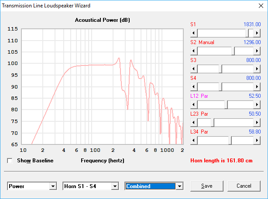Click the S3 slider left arrow
This screenshot has height=199, width=268.
pos(194,69)
